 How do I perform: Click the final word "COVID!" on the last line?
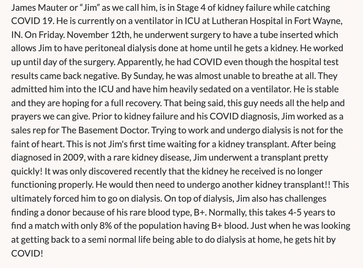coord(27,254)
